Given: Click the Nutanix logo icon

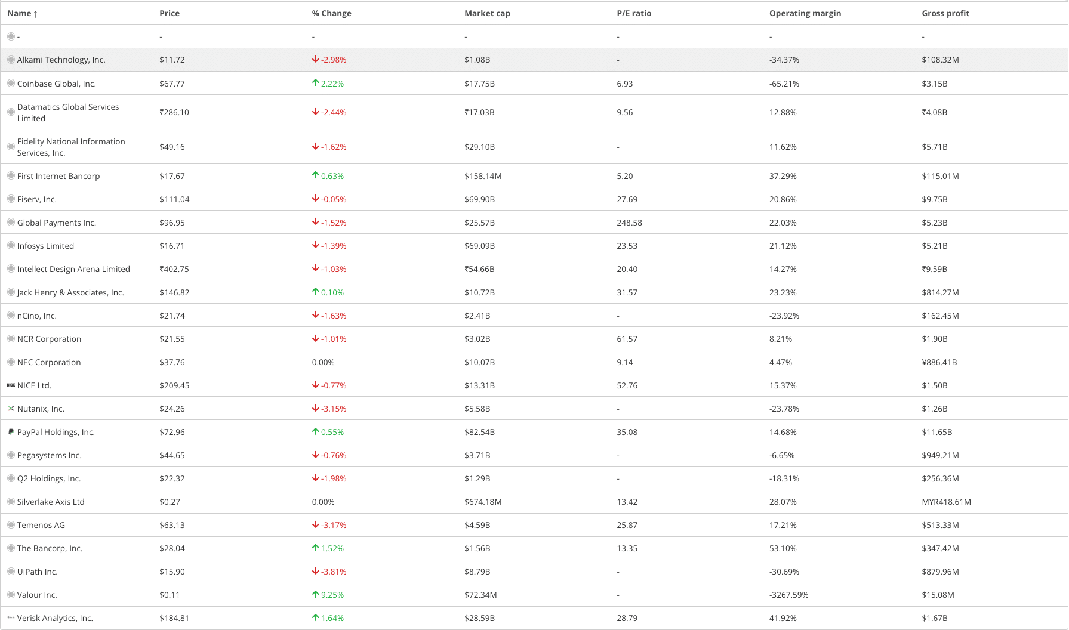Looking at the screenshot, I should pos(11,409).
